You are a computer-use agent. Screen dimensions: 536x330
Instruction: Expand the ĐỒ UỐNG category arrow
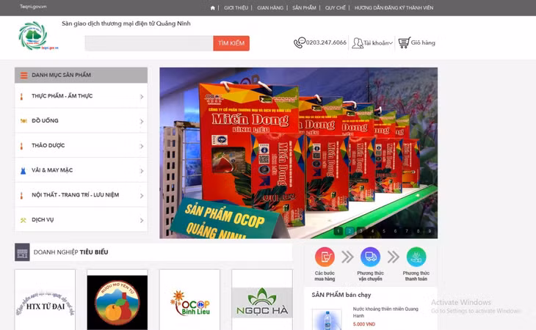coord(142,122)
